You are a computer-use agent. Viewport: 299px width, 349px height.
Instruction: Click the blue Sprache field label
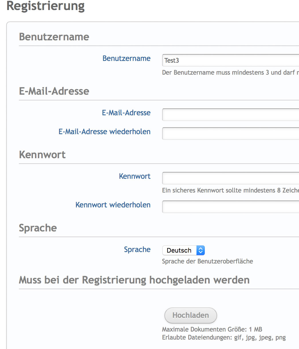click(x=137, y=249)
